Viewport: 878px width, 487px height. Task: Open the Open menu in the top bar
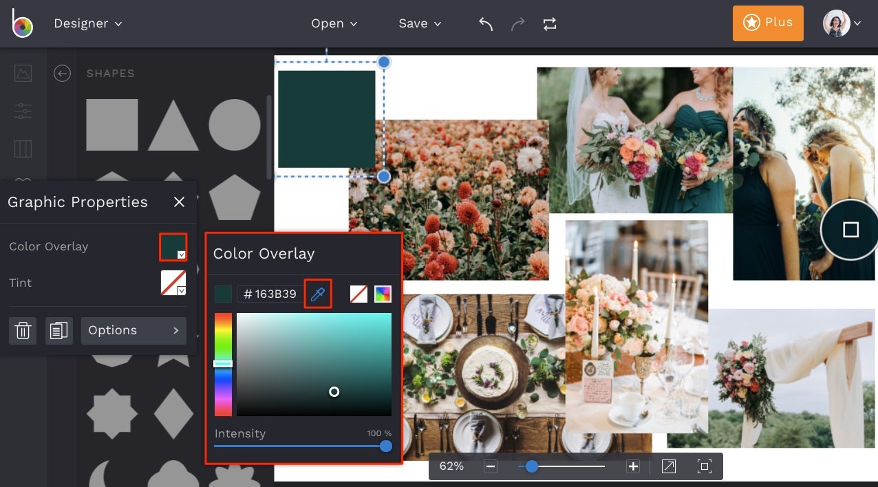(x=334, y=23)
